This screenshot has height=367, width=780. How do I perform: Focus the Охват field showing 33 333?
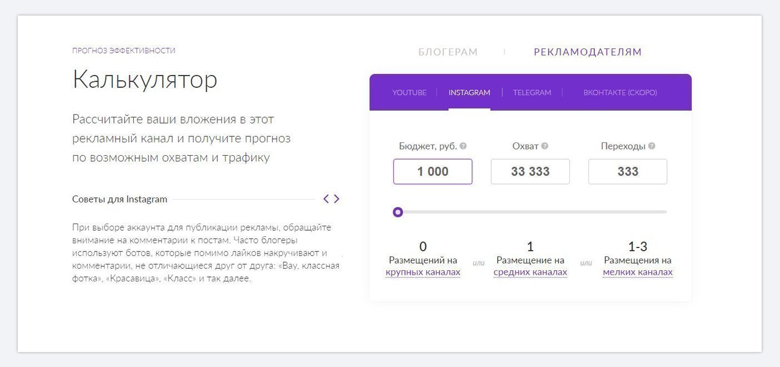pyautogui.click(x=530, y=171)
